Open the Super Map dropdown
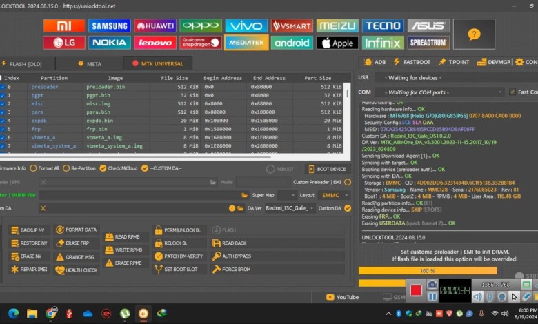The width and height of the screenshot is (538, 324). 287,195
